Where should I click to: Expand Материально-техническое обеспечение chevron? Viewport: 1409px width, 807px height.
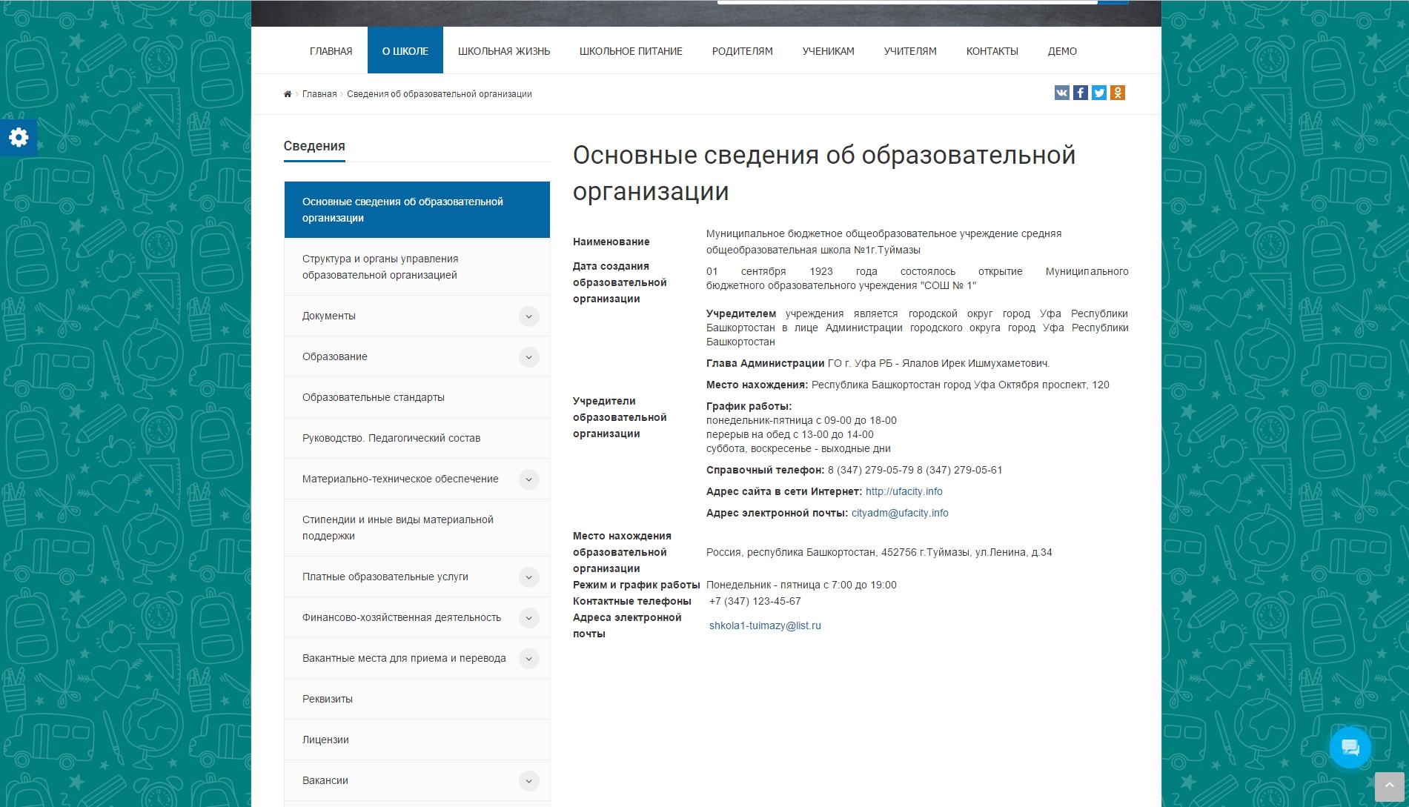tap(528, 479)
